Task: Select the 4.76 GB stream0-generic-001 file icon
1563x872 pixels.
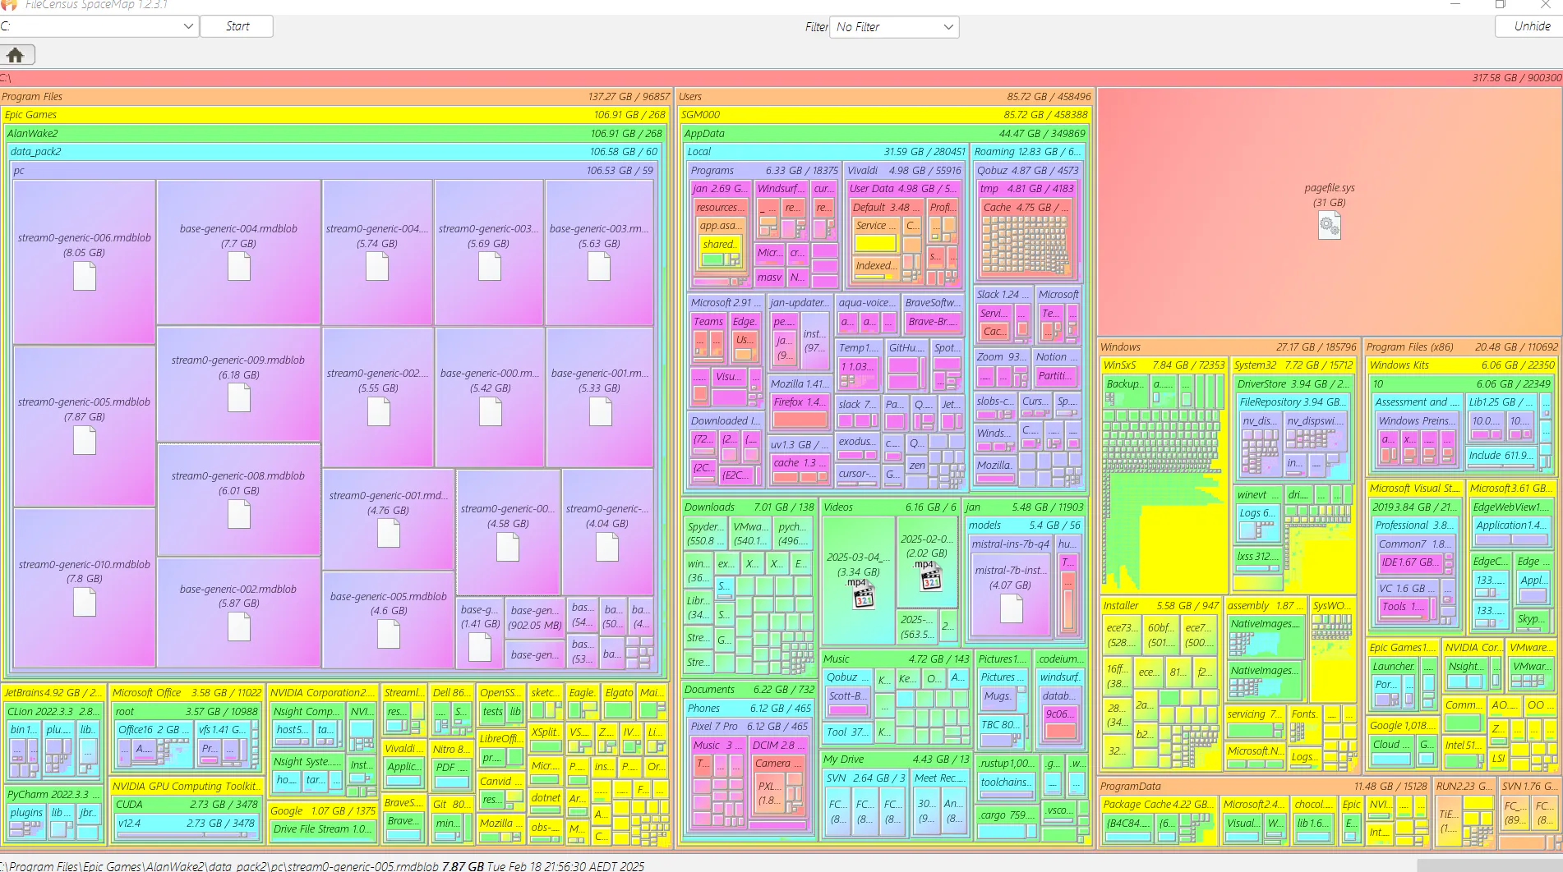Action: (389, 534)
